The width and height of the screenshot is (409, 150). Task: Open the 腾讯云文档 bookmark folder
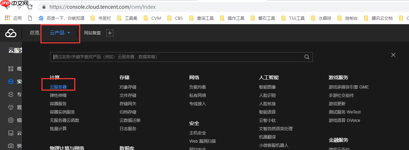pos(378,18)
